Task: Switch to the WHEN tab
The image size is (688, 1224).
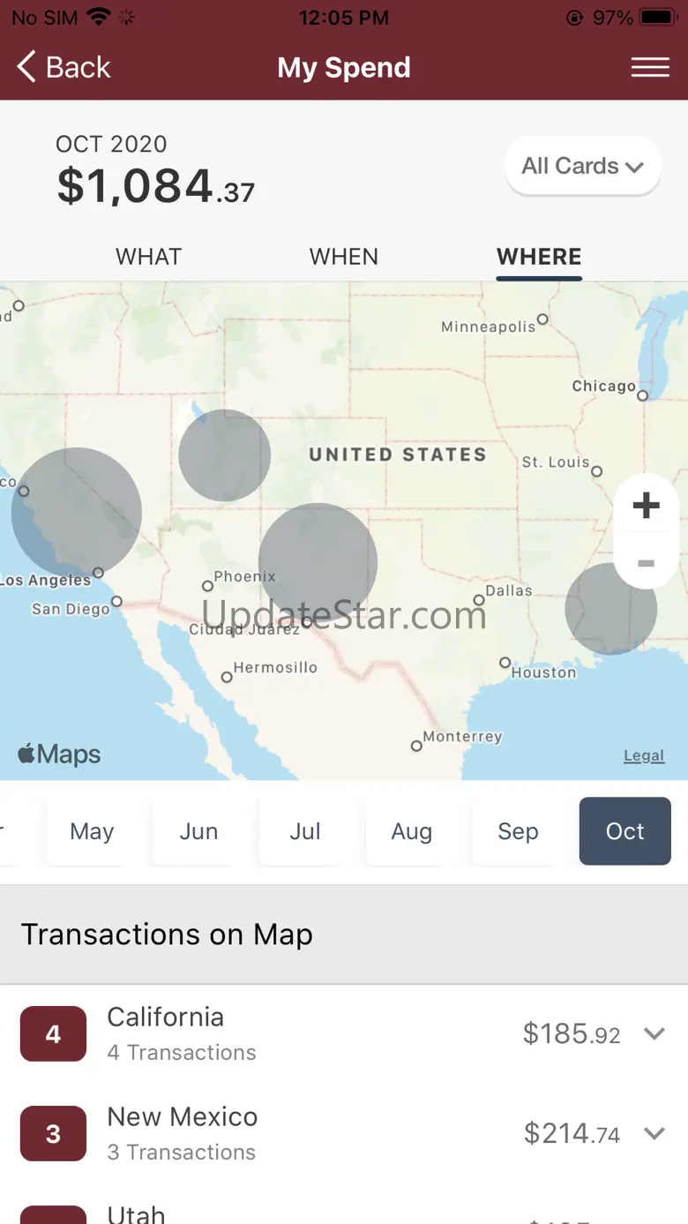Action: (343, 257)
